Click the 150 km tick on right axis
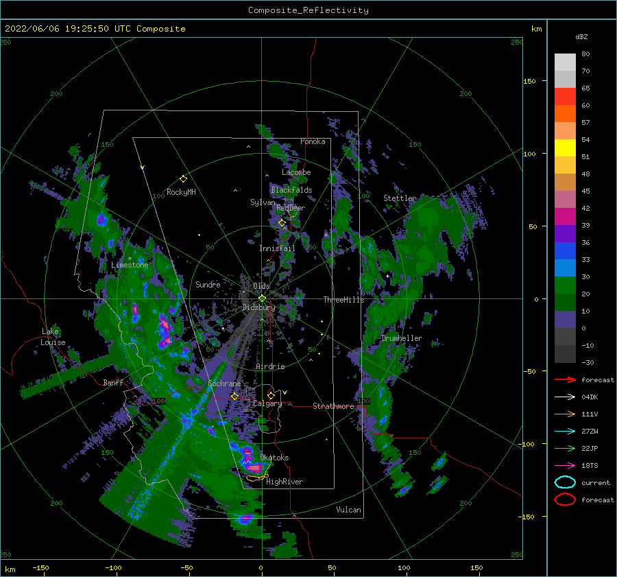This screenshot has width=617, height=577. (x=530, y=81)
